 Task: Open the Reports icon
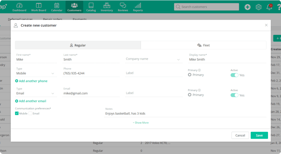pyautogui.click(x=138, y=7)
